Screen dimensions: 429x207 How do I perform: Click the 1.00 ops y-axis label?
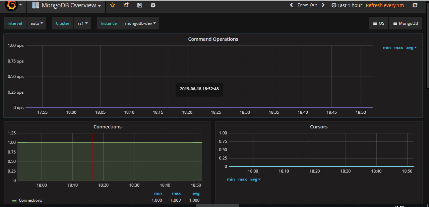coord(16,45)
